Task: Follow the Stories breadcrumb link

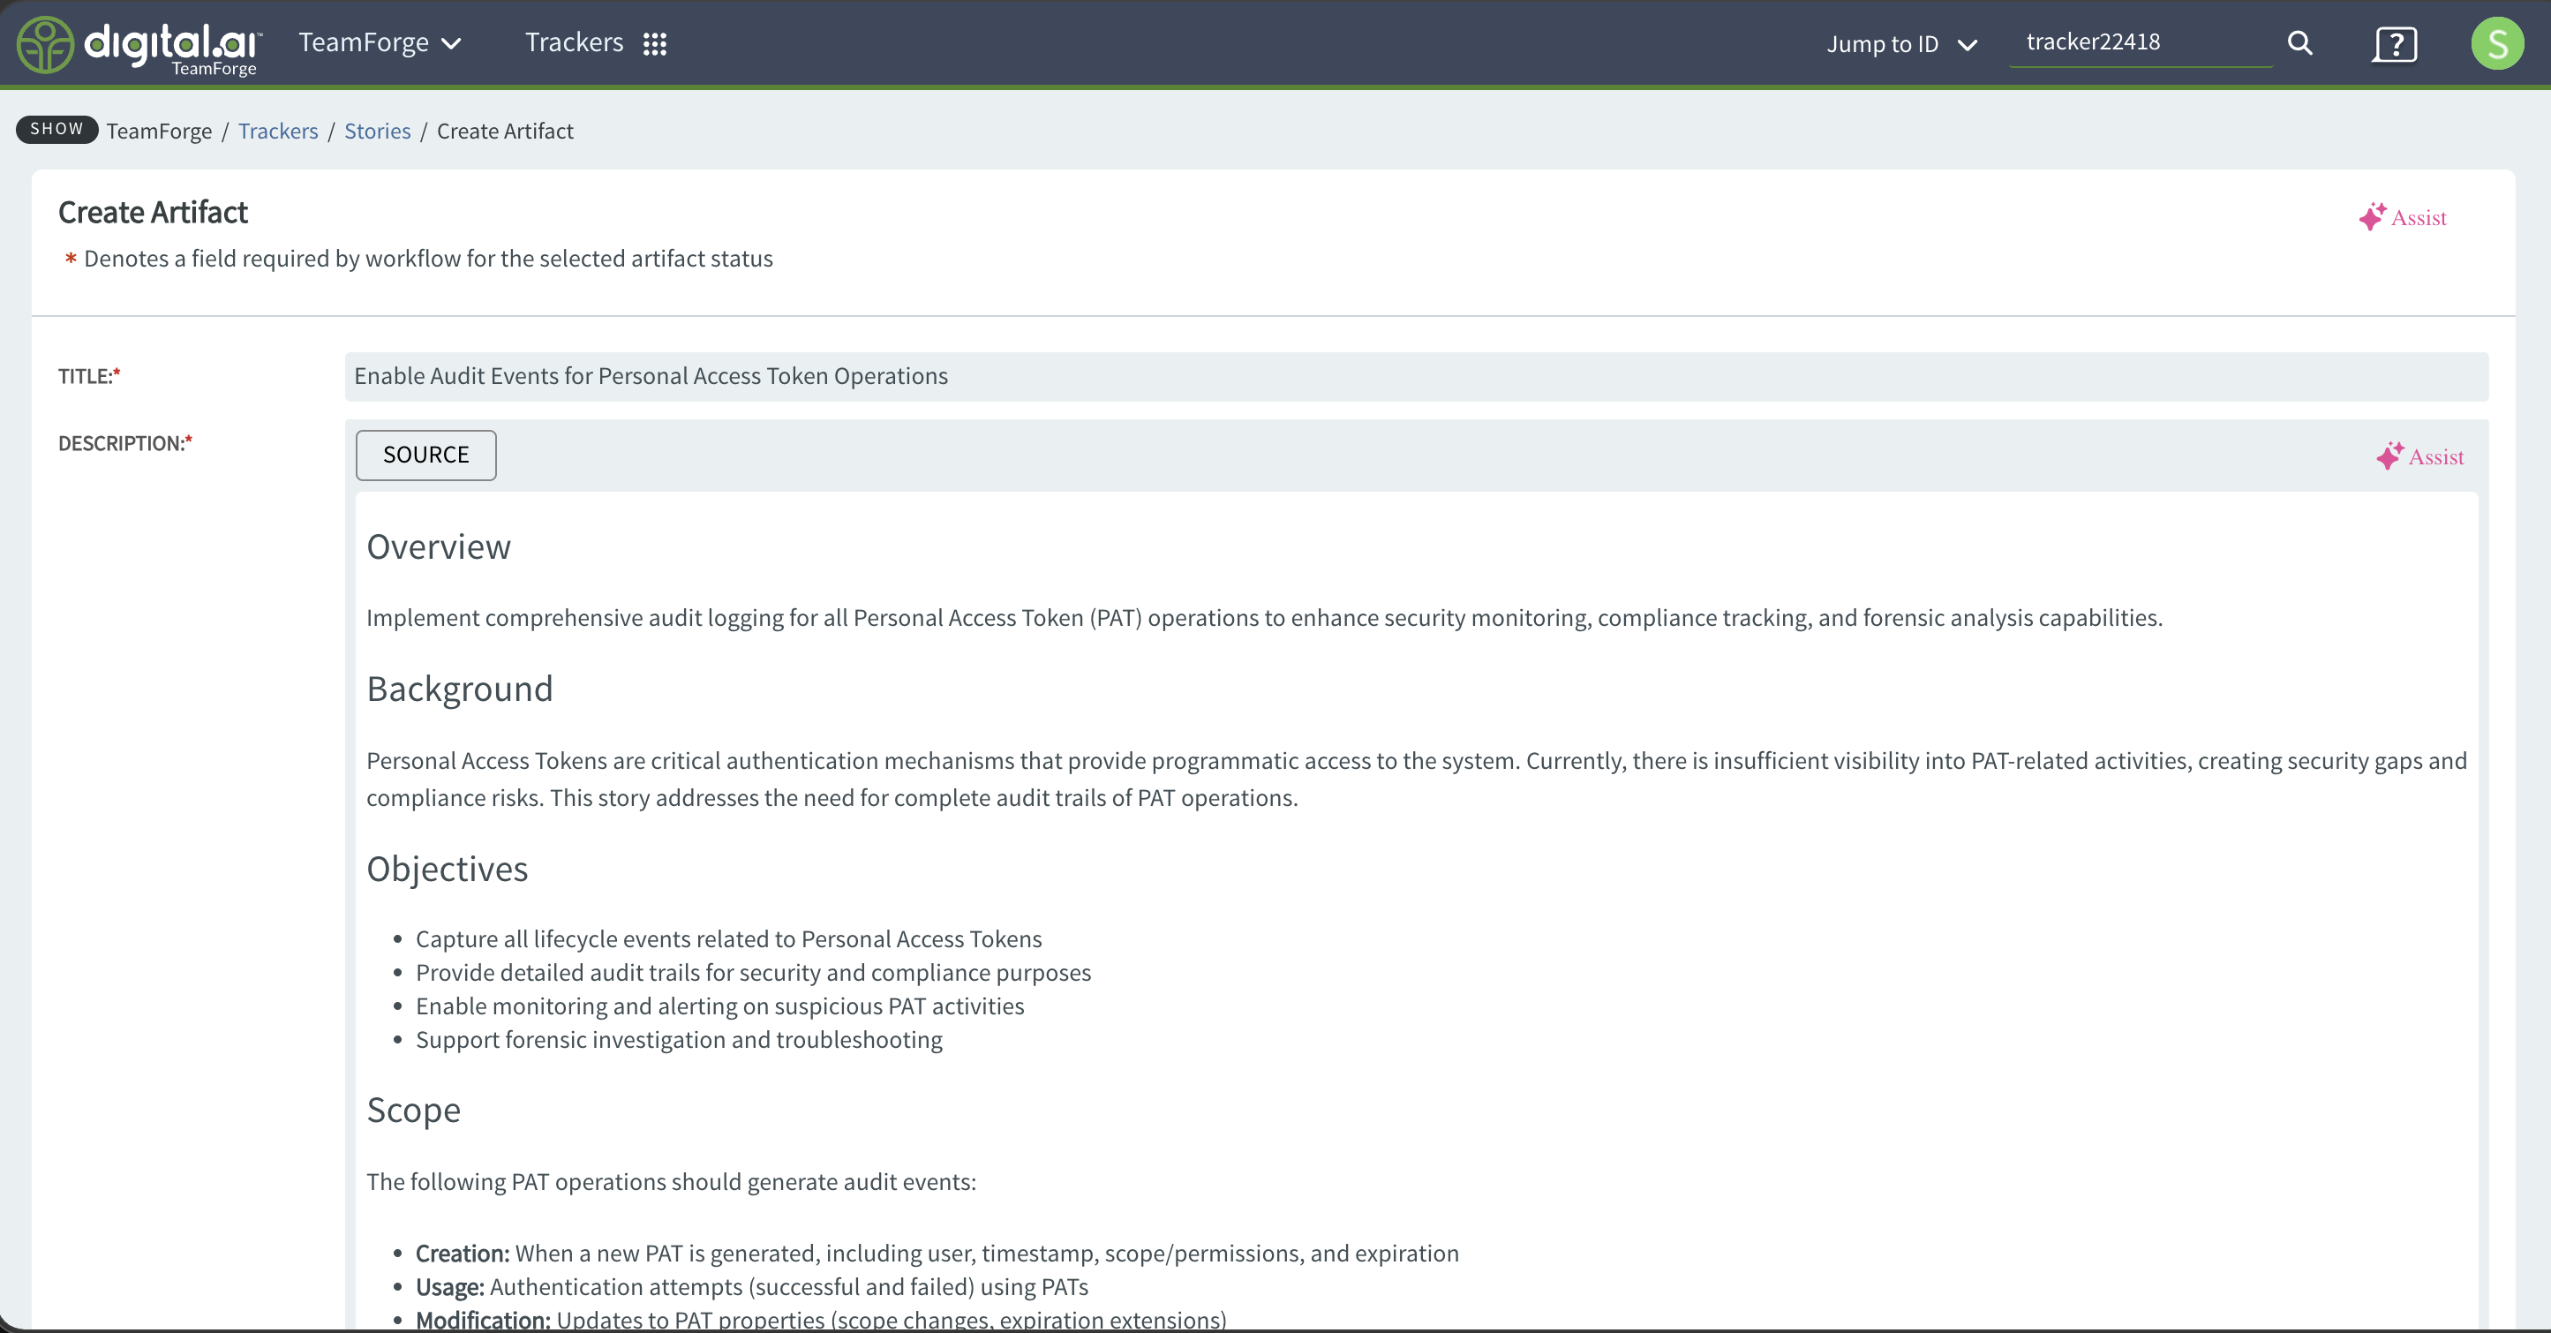Action: [x=377, y=131]
